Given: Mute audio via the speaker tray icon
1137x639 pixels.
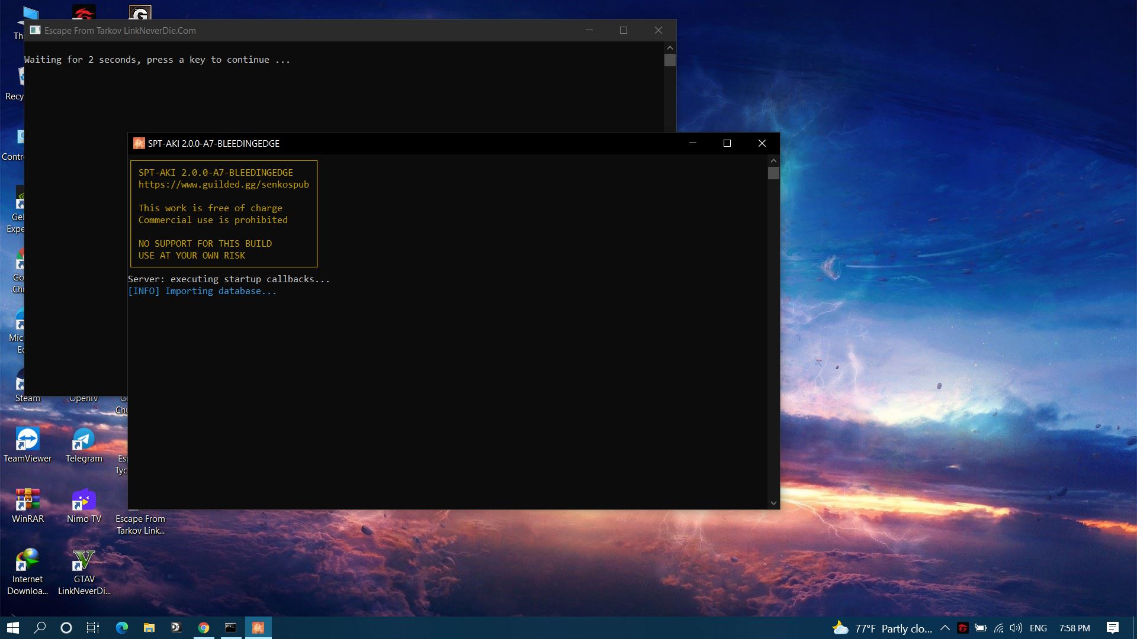Looking at the screenshot, I should pos(1015,628).
